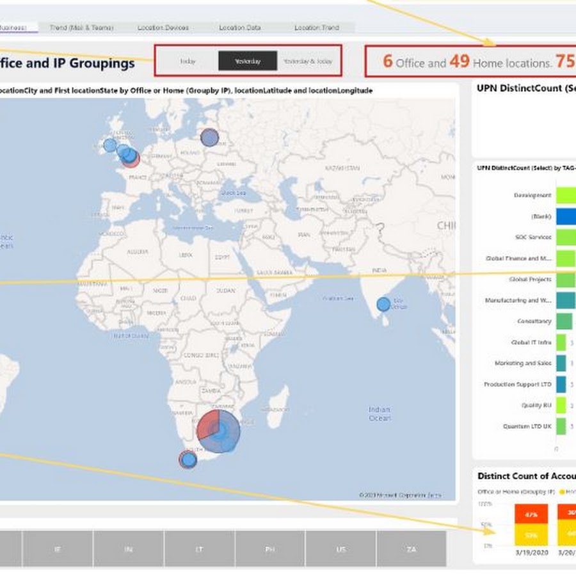
Task: Select the Yesterday date filter
Action: tap(248, 61)
